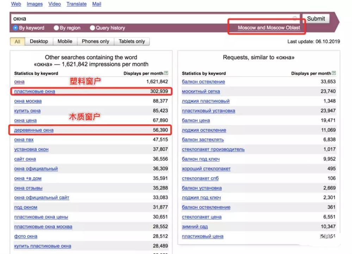Select the Query history radio button
Screen dimensions: 352x254
point(92,28)
